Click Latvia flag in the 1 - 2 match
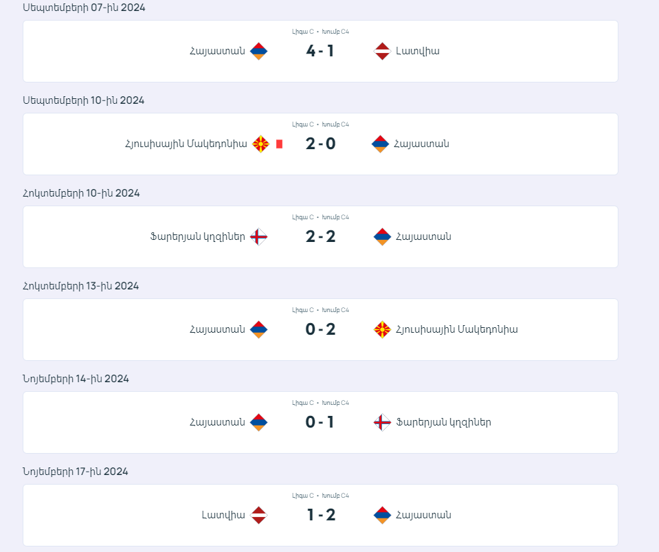 [258, 515]
